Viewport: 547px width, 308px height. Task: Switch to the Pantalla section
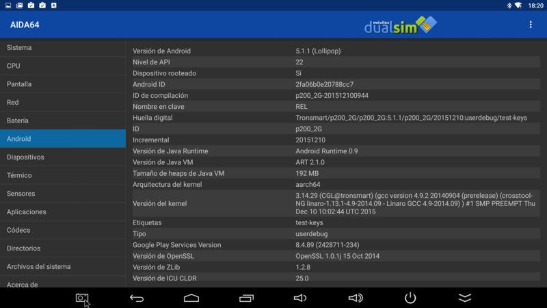63,84
